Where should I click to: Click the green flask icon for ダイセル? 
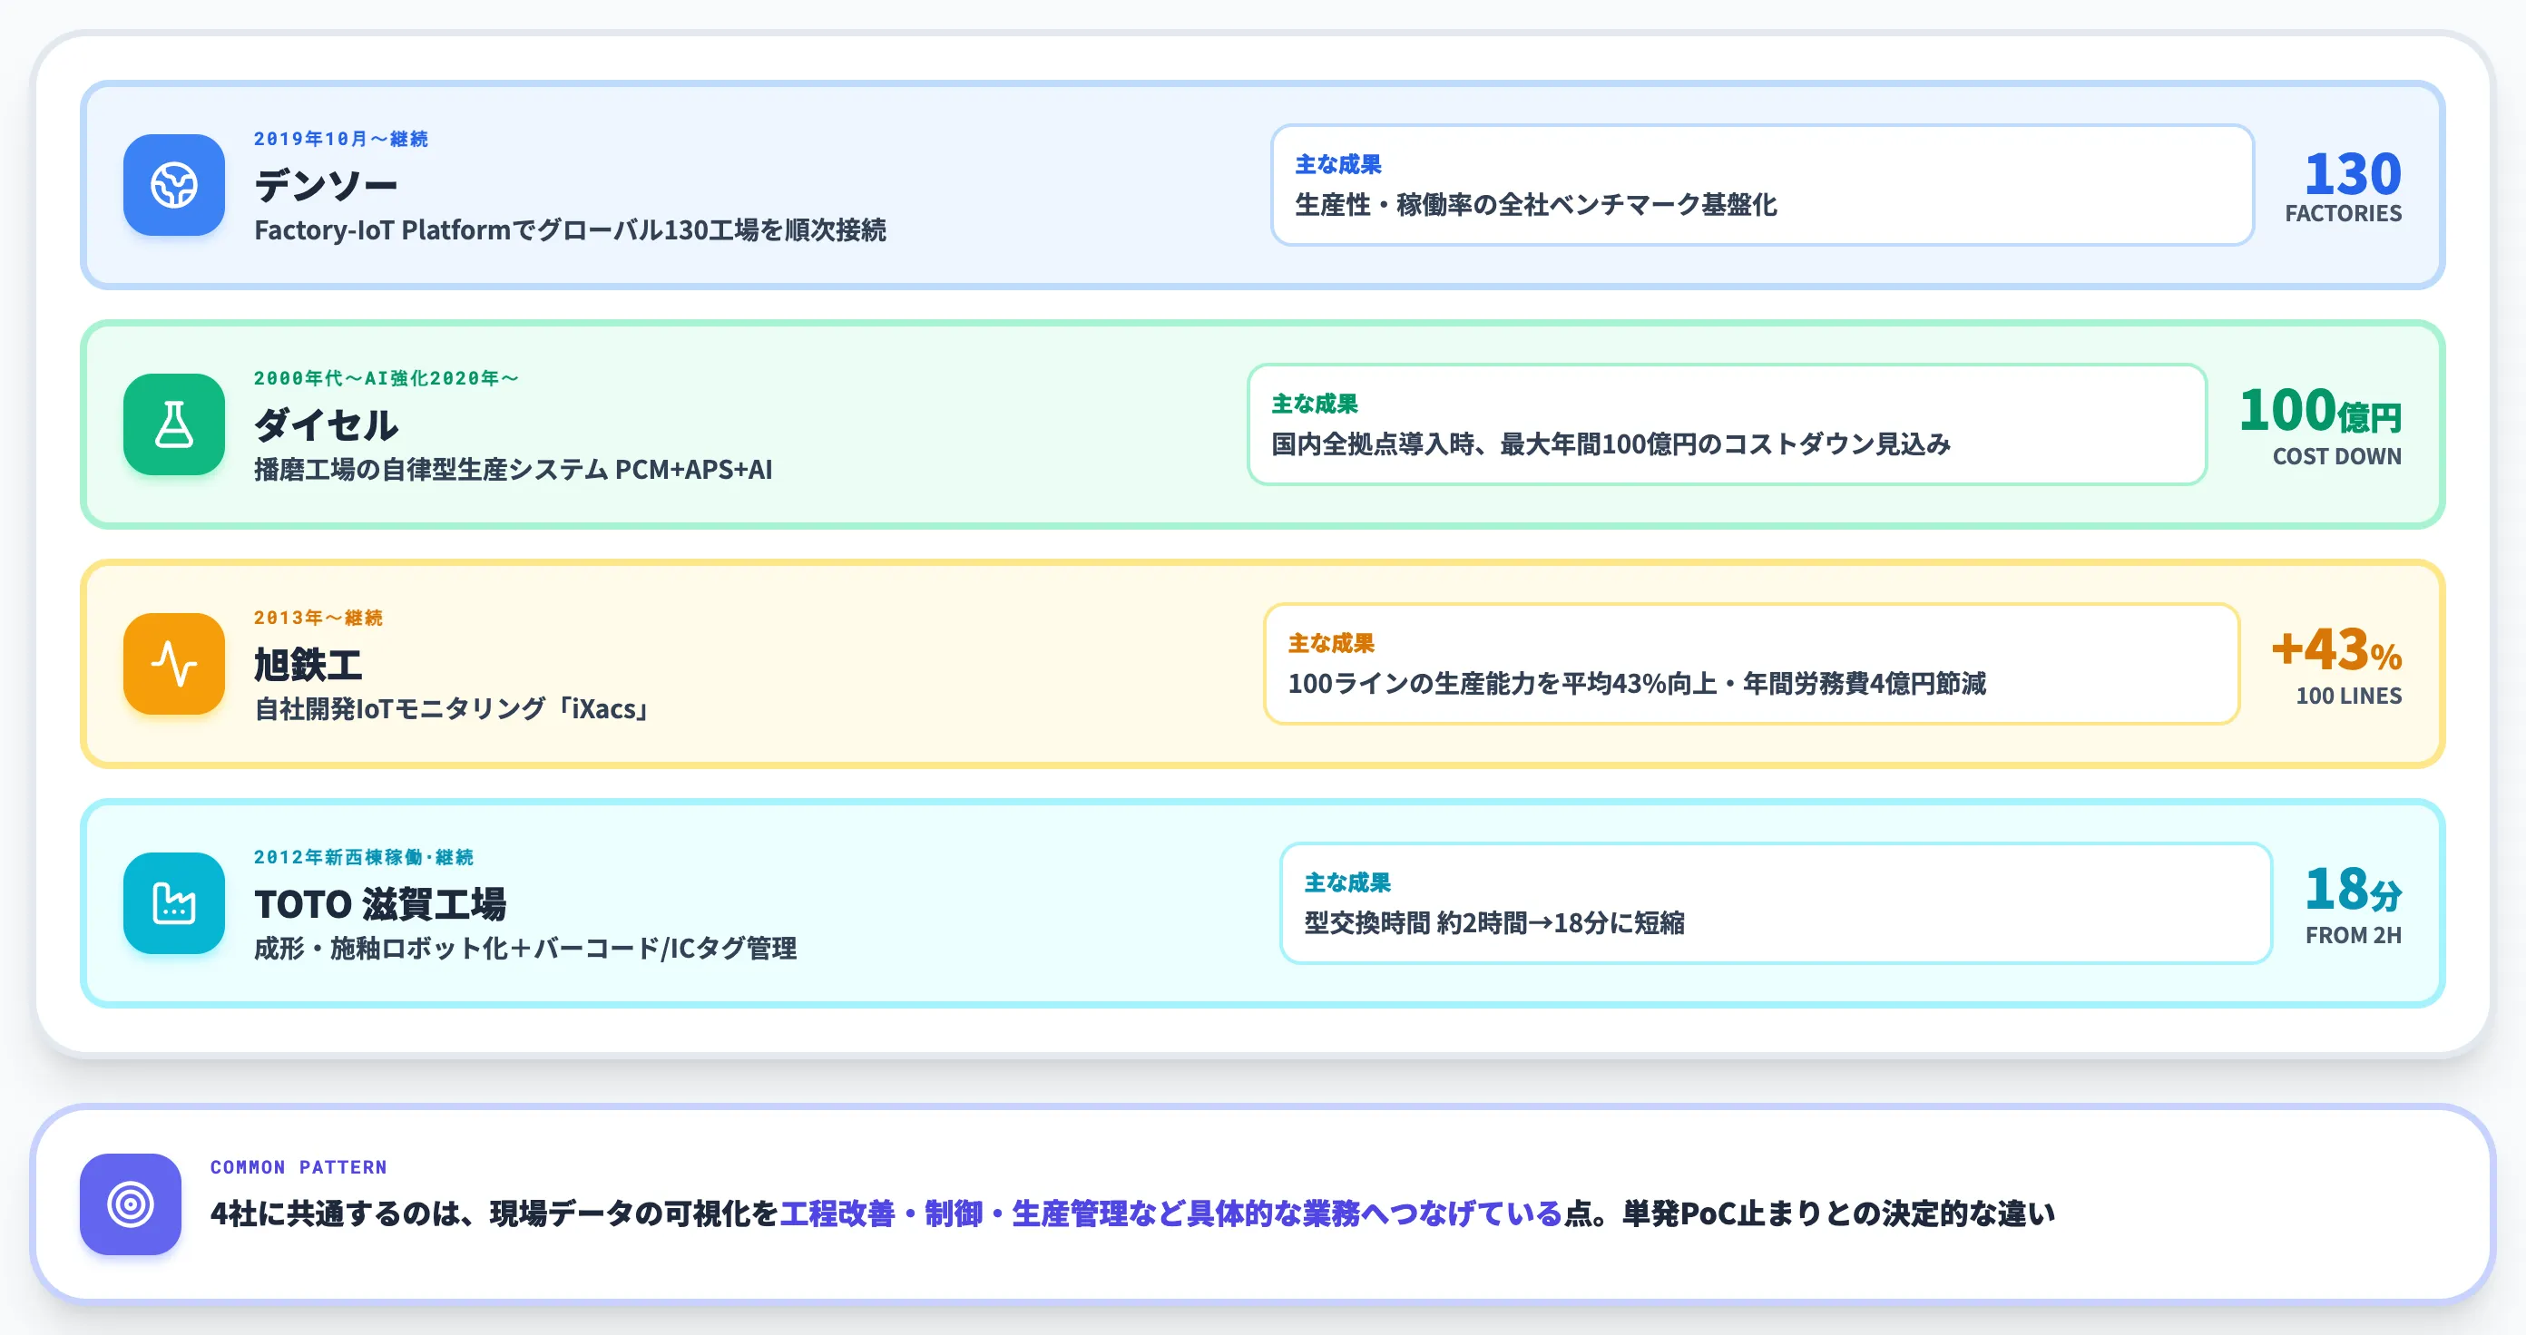pyautogui.click(x=173, y=424)
